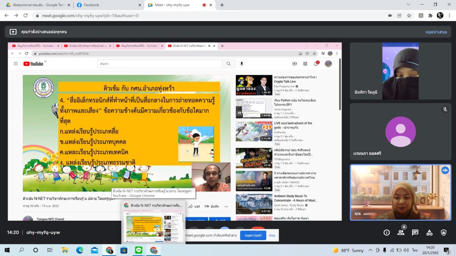Screen dimensions: 456x256
Task: Open the meeting details info icon
Action: coord(386,232)
